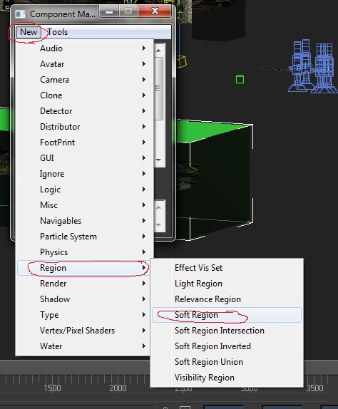This screenshot has height=409, width=338.
Task: Select the green-topped box volume in viewport
Action: coord(215,180)
